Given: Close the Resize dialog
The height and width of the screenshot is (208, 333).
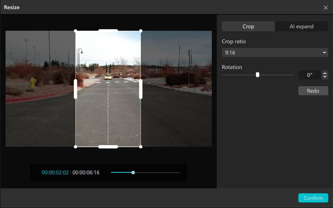Looking at the screenshot, I should point(326,7).
